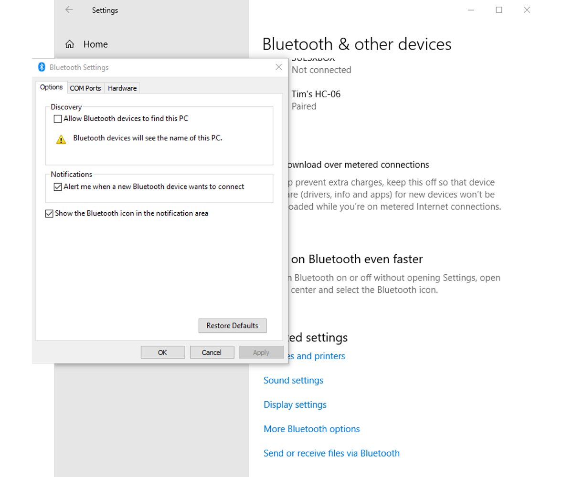573x477 pixels.
Task: Open the Hardware tab
Action: click(x=122, y=88)
